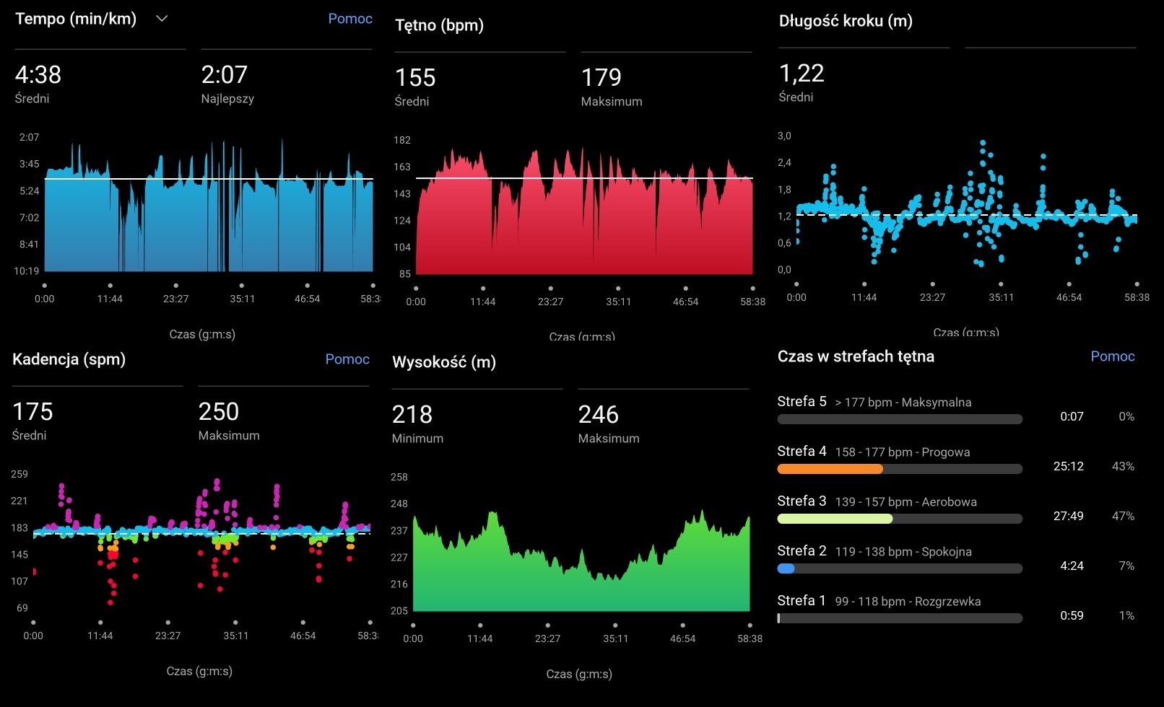Select the Długość kroku scatter chart
Viewport: 1164px width, 707px height.
coord(966,206)
